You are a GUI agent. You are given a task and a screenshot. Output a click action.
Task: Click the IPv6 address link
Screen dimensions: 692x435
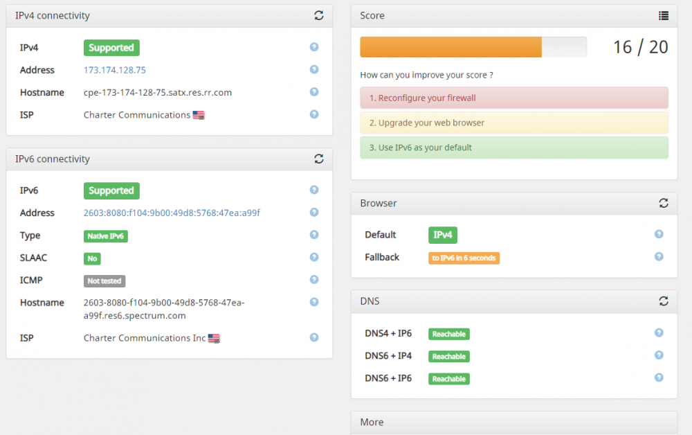[x=172, y=213]
